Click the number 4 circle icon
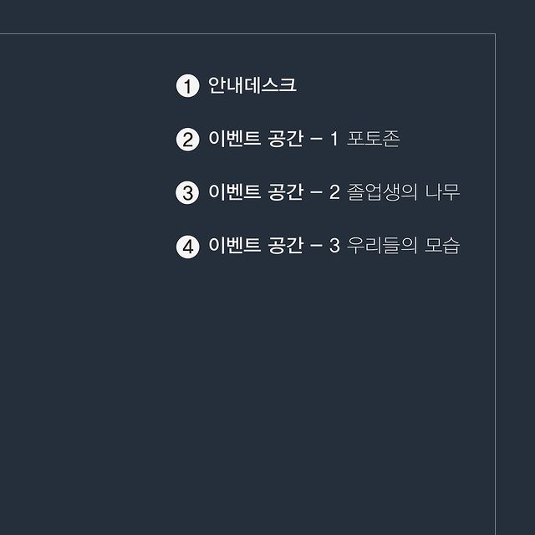 187,247
